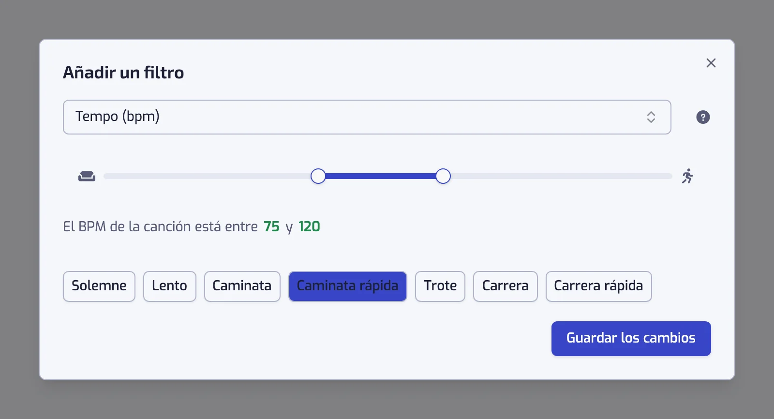The width and height of the screenshot is (774, 419).
Task: Select the Carrera rápida preset
Action: click(599, 286)
